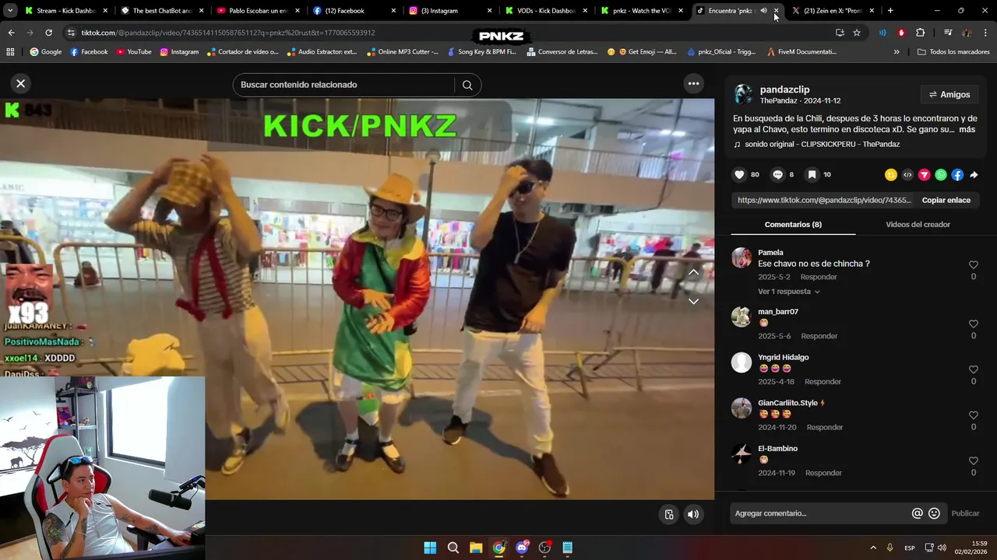Select 'Comentarios (8)' tab
This screenshot has height=560, width=997.
coord(793,224)
